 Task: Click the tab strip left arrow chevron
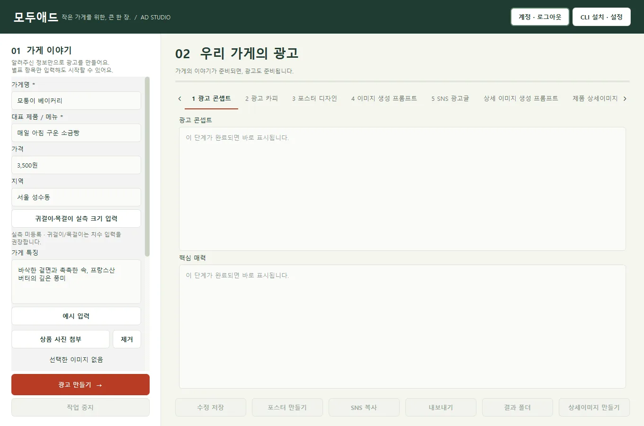179,98
